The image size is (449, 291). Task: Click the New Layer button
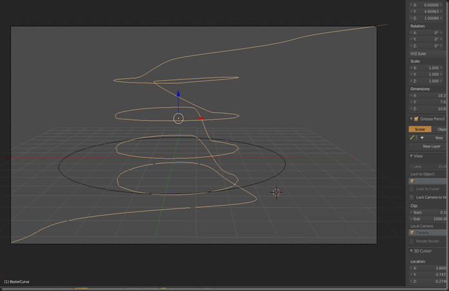(428, 146)
